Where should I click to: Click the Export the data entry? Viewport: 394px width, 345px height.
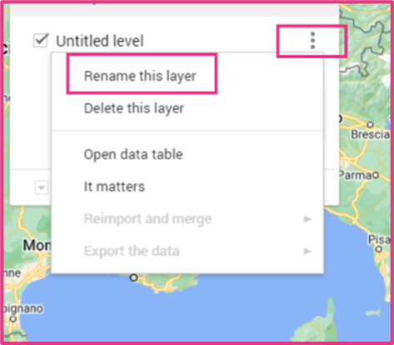[x=132, y=251]
